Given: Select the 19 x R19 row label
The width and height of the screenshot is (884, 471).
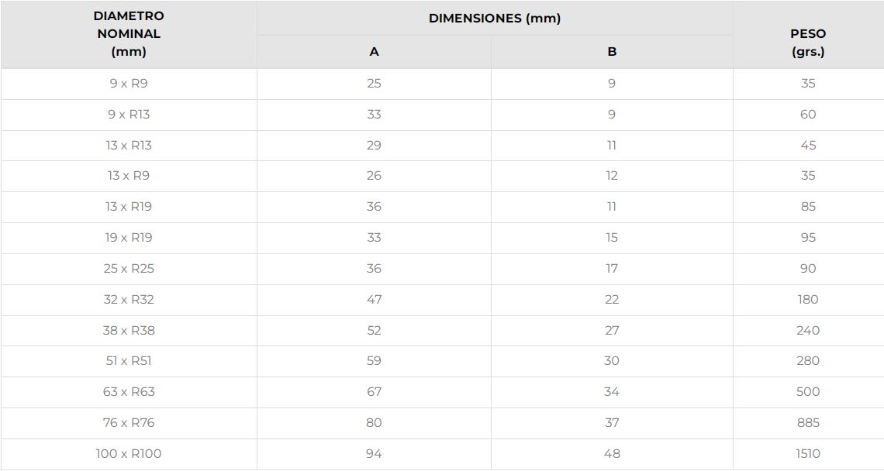Looking at the screenshot, I should point(129,238).
